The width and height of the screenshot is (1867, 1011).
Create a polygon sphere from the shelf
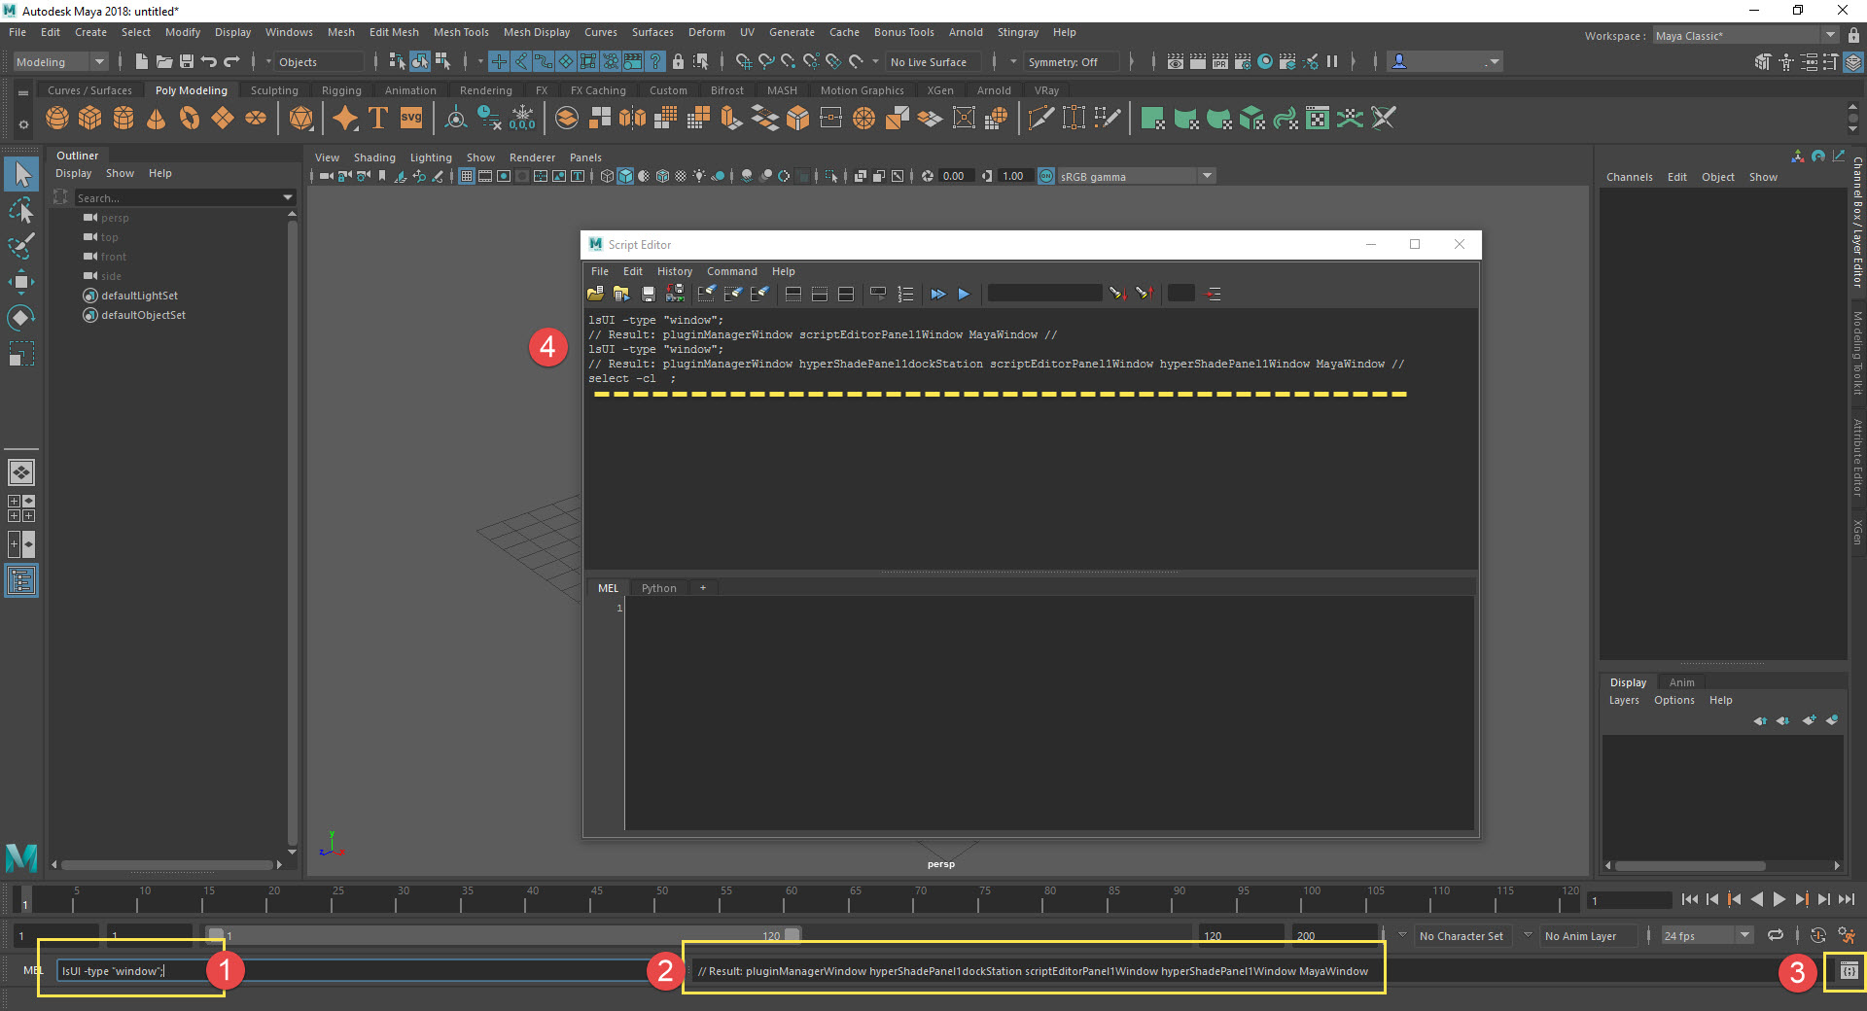56,118
